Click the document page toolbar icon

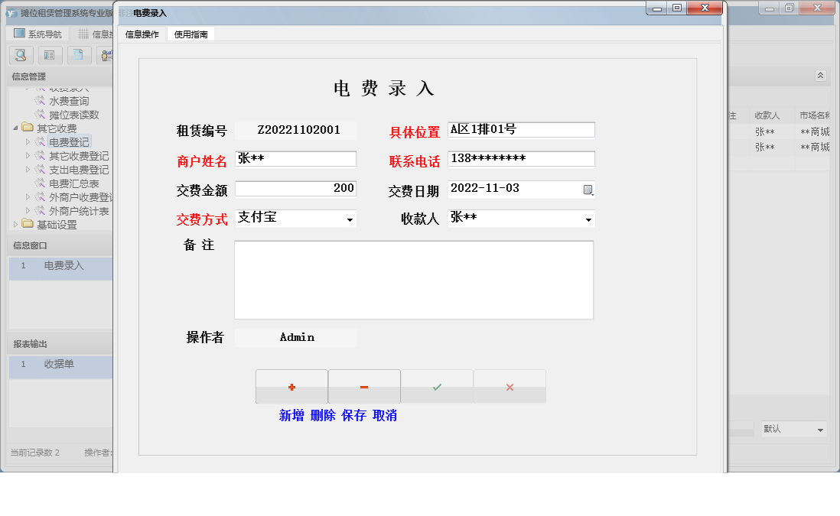(78, 55)
